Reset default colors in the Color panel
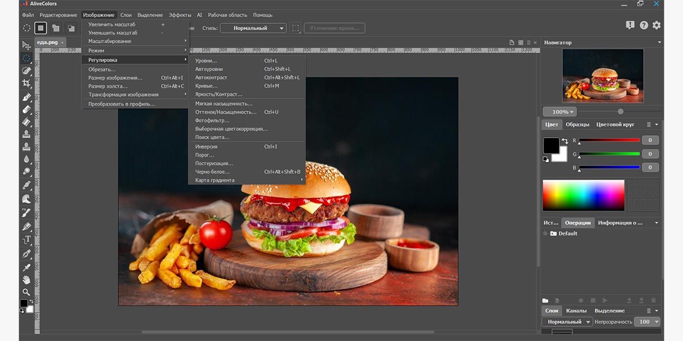The image size is (683, 341). [x=546, y=159]
